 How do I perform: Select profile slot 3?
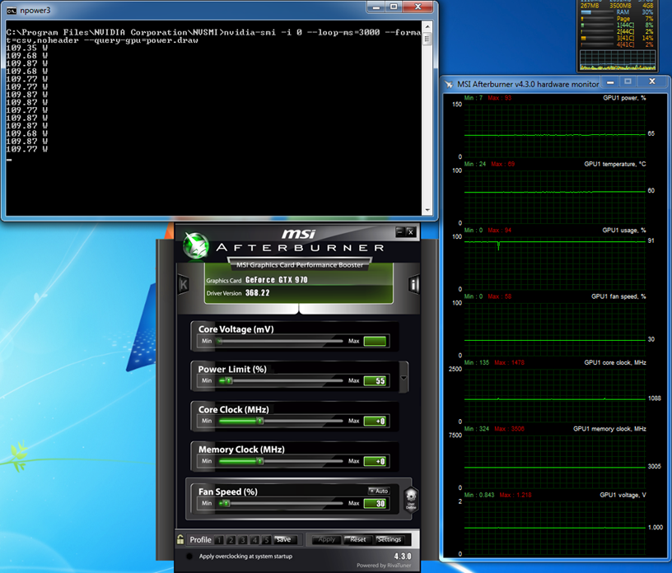pos(243,540)
